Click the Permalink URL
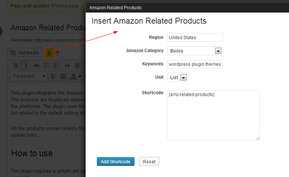The width and height of the screenshot is (289, 177). coord(60,40)
